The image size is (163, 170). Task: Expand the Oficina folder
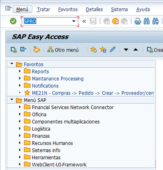[x=20, y=114]
